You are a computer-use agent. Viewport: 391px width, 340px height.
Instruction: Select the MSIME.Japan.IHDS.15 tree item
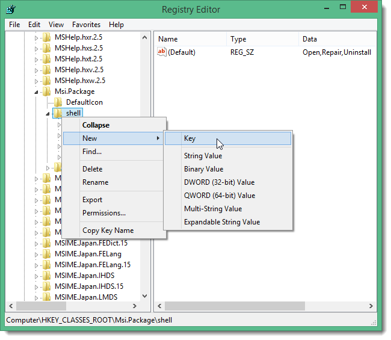pos(89,286)
